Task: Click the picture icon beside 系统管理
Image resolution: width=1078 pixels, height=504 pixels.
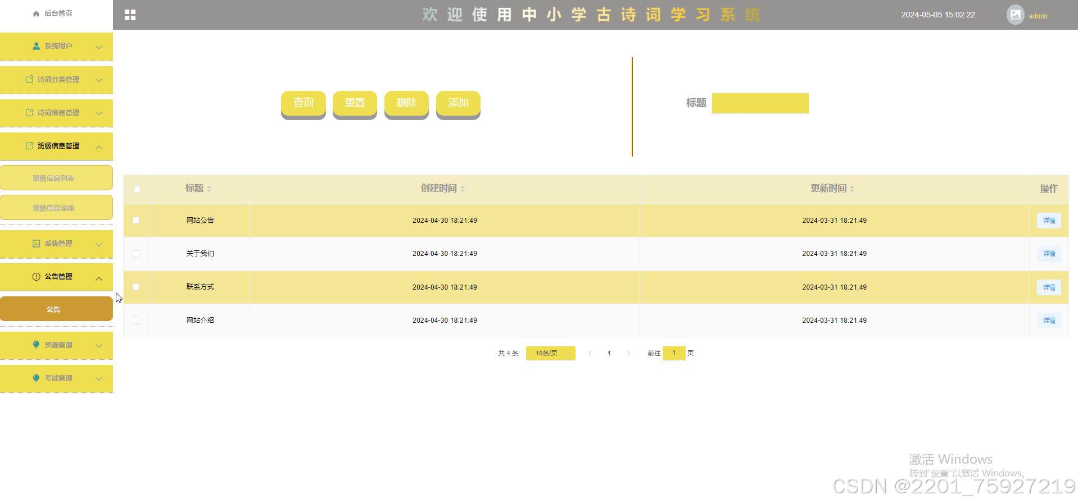Action: [36, 244]
